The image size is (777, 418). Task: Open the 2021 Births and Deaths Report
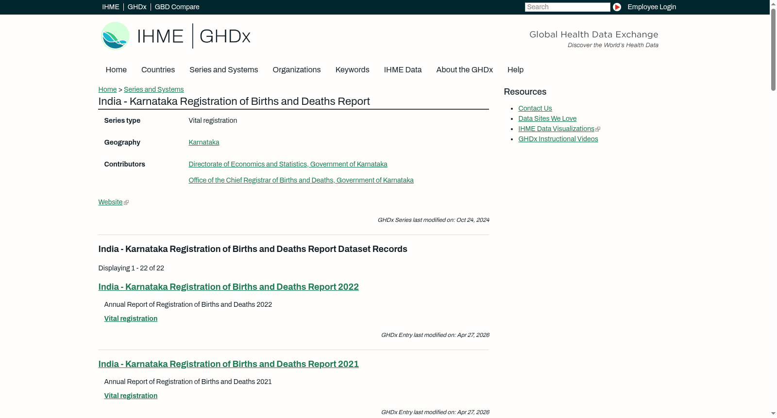pos(228,364)
